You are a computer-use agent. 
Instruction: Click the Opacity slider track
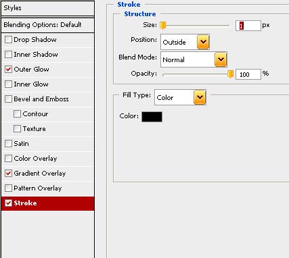(196, 74)
